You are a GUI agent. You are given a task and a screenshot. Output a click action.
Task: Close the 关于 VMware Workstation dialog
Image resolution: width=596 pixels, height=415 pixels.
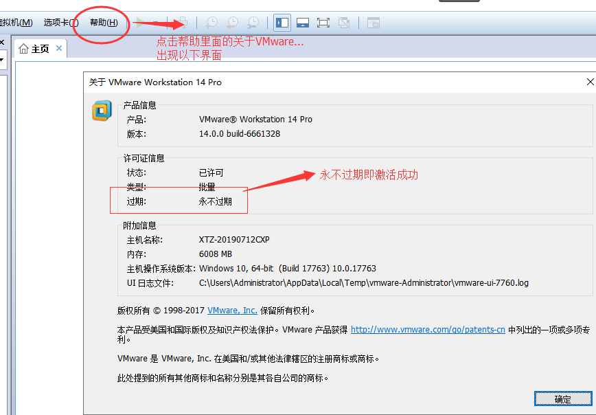coord(590,82)
